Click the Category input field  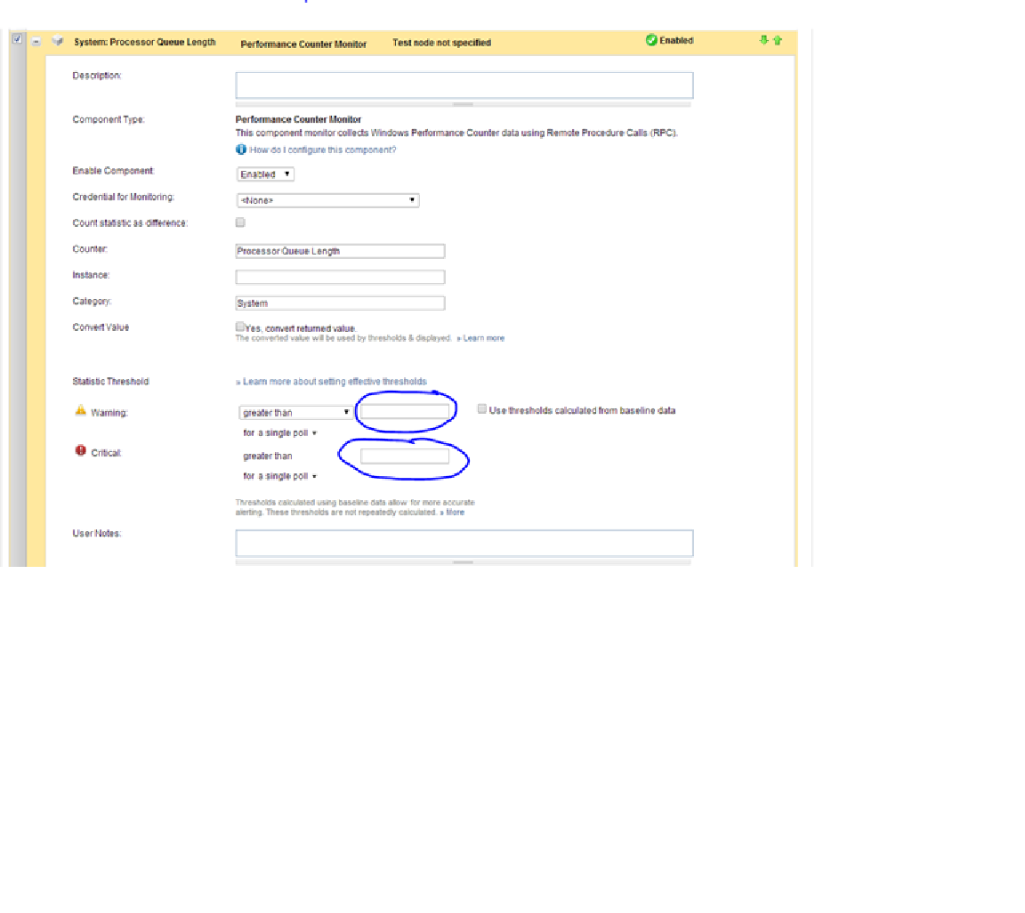340,303
